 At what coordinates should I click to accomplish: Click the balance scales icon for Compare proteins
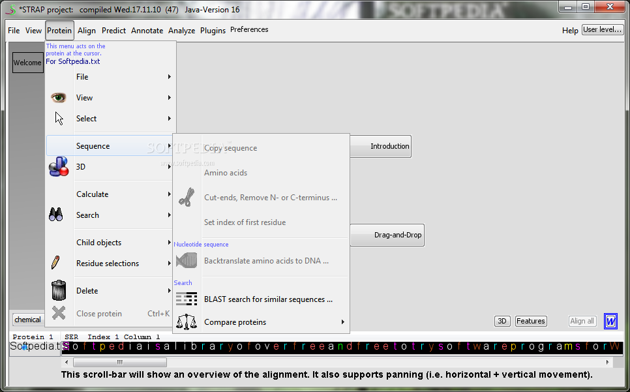[187, 322]
